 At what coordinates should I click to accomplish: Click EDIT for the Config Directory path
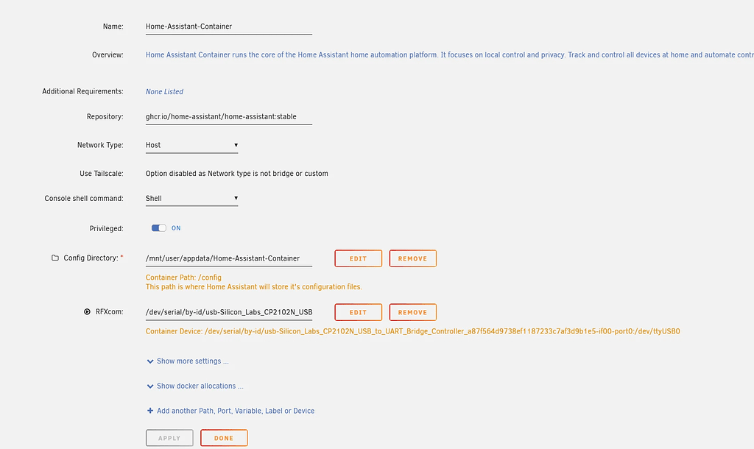pyautogui.click(x=358, y=258)
